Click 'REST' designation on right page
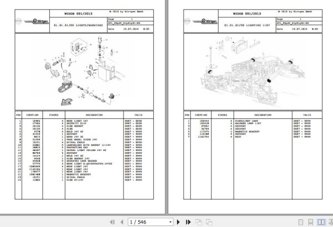The image size is (333, 227). (238, 137)
